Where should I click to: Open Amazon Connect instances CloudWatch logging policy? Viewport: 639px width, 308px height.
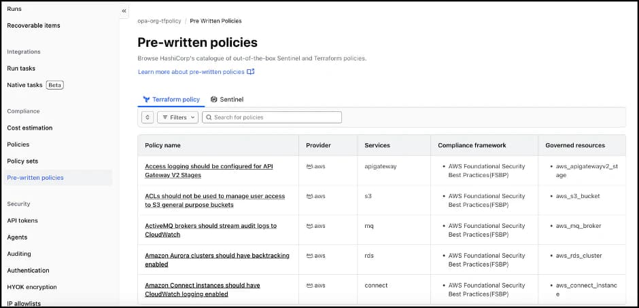[203, 290]
